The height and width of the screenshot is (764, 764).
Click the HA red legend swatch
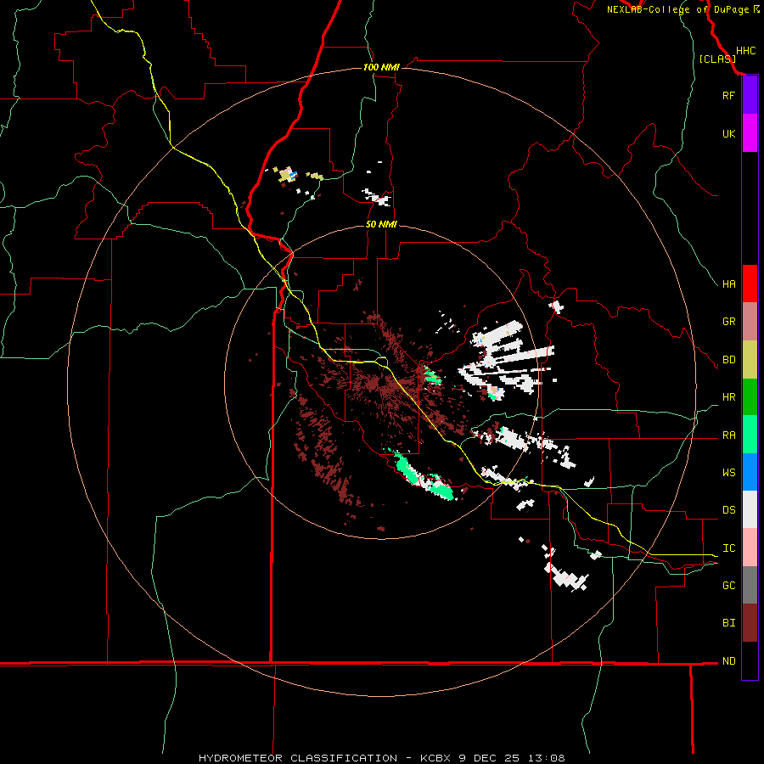coord(750,284)
